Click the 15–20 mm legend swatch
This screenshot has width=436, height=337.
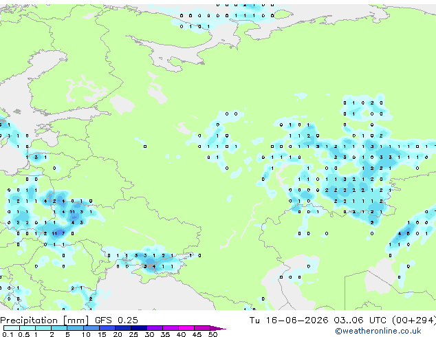107,328
